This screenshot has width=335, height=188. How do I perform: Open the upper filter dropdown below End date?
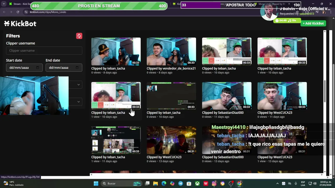click(76, 85)
